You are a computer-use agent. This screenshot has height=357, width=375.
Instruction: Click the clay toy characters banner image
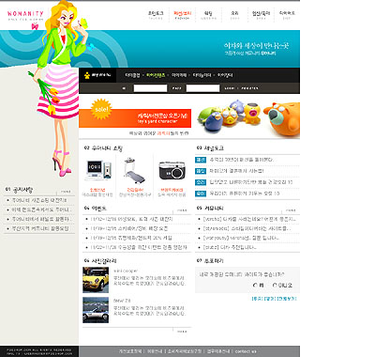247,117
